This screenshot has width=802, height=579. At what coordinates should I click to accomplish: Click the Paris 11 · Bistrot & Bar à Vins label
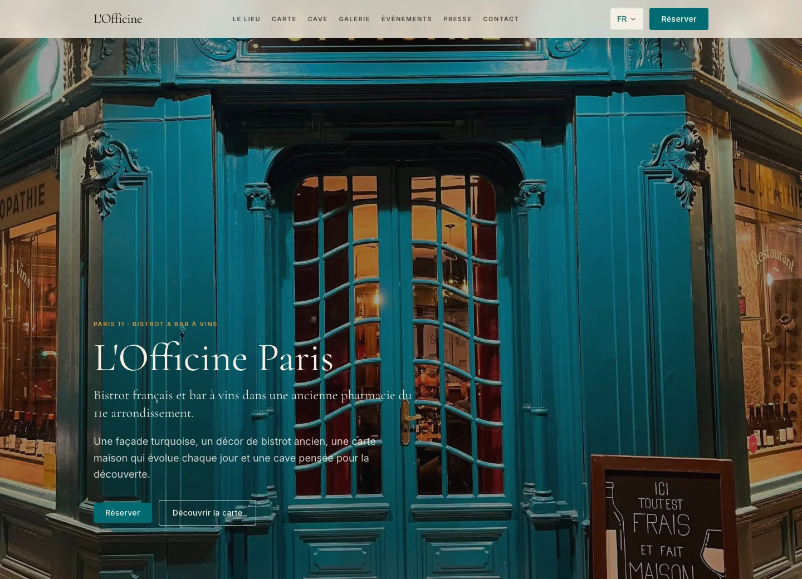point(155,324)
